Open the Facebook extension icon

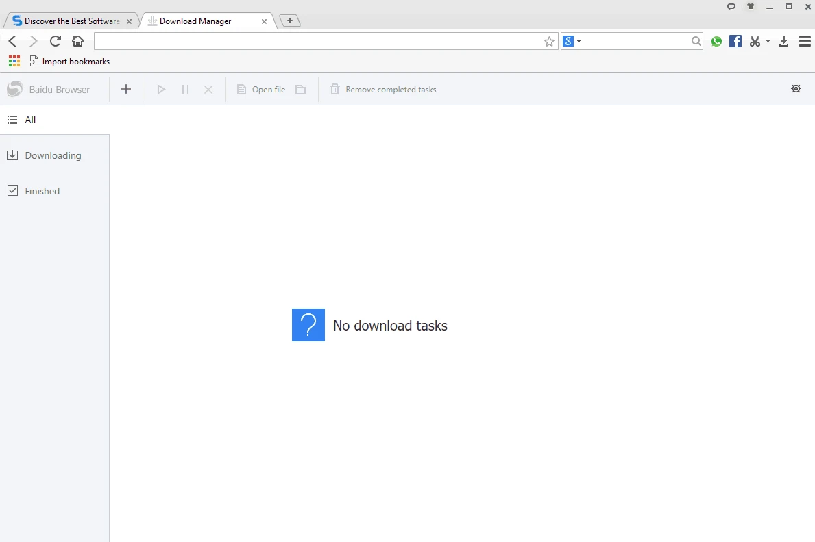point(735,41)
